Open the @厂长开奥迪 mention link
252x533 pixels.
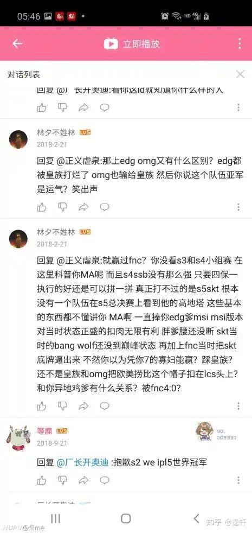coord(82,462)
